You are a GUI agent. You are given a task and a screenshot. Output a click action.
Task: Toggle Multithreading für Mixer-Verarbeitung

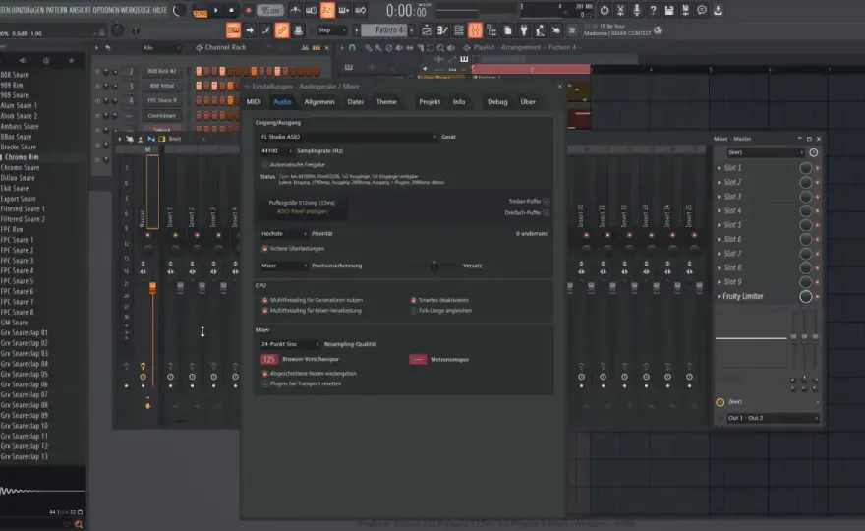point(265,311)
